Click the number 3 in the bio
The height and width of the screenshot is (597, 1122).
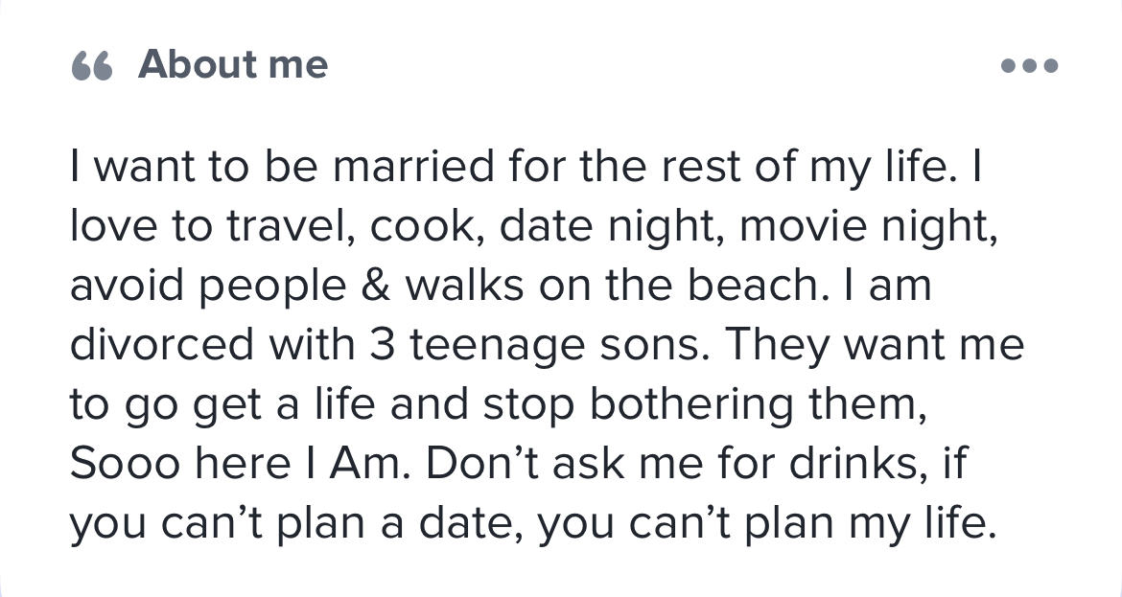pyautogui.click(x=382, y=345)
